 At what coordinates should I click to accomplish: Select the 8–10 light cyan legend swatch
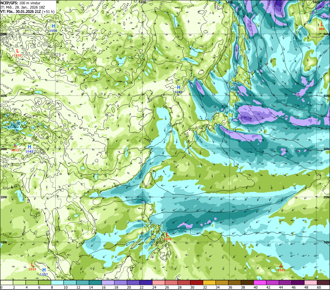coord(57,282)
